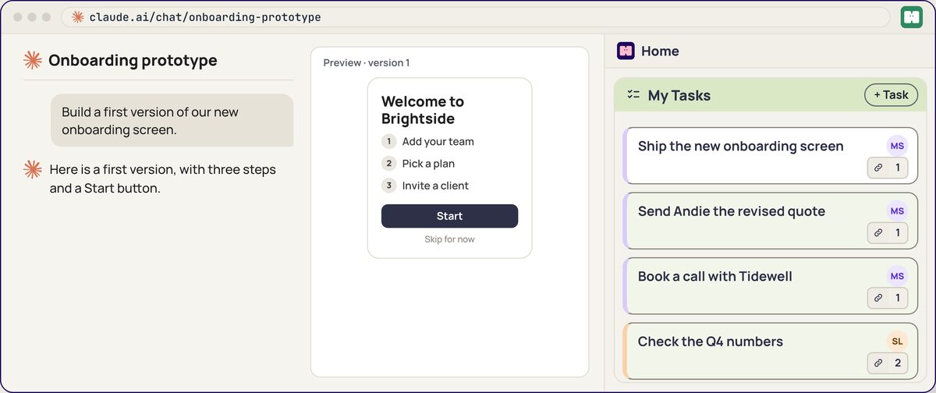Click MS avatar on Book a call with Tidewell
The image size is (936, 393).
coord(897,276)
